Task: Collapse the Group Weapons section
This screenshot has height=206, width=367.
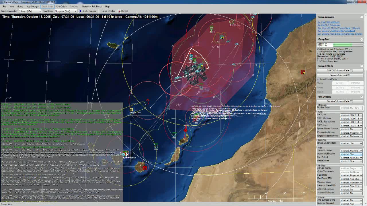Action: point(362,17)
